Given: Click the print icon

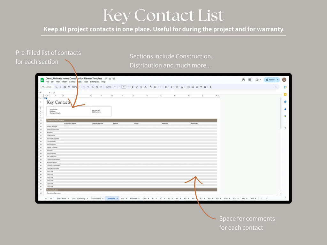Looking at the screenshot, I should [x=65, y=87].
